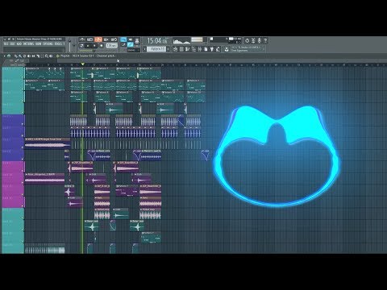Toggle the Playlist snap magnet icon

pos(9,56)
